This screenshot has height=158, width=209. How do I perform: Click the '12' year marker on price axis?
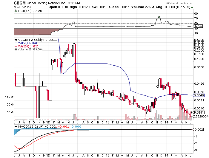tap(48, 122)
